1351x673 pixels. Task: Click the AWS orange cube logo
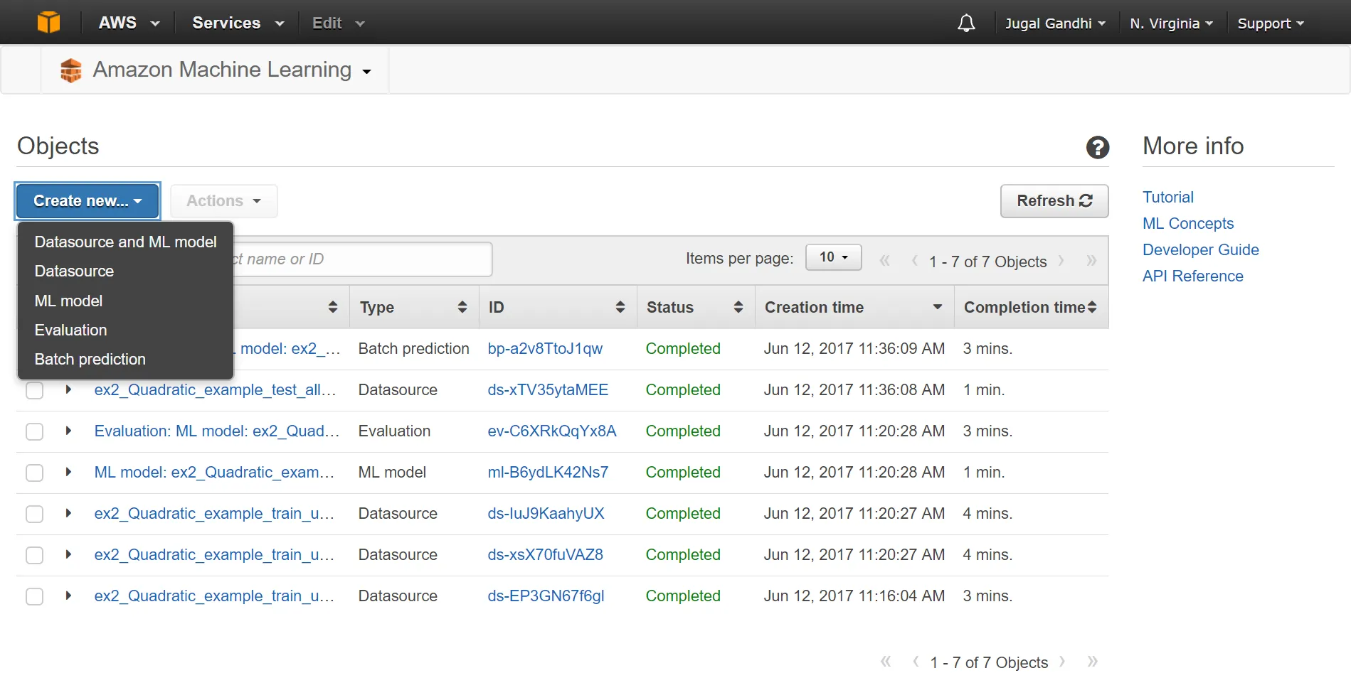coord(48,23)
